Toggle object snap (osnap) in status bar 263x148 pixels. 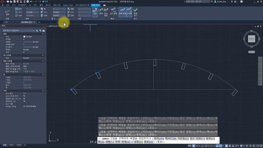point(221,146)
